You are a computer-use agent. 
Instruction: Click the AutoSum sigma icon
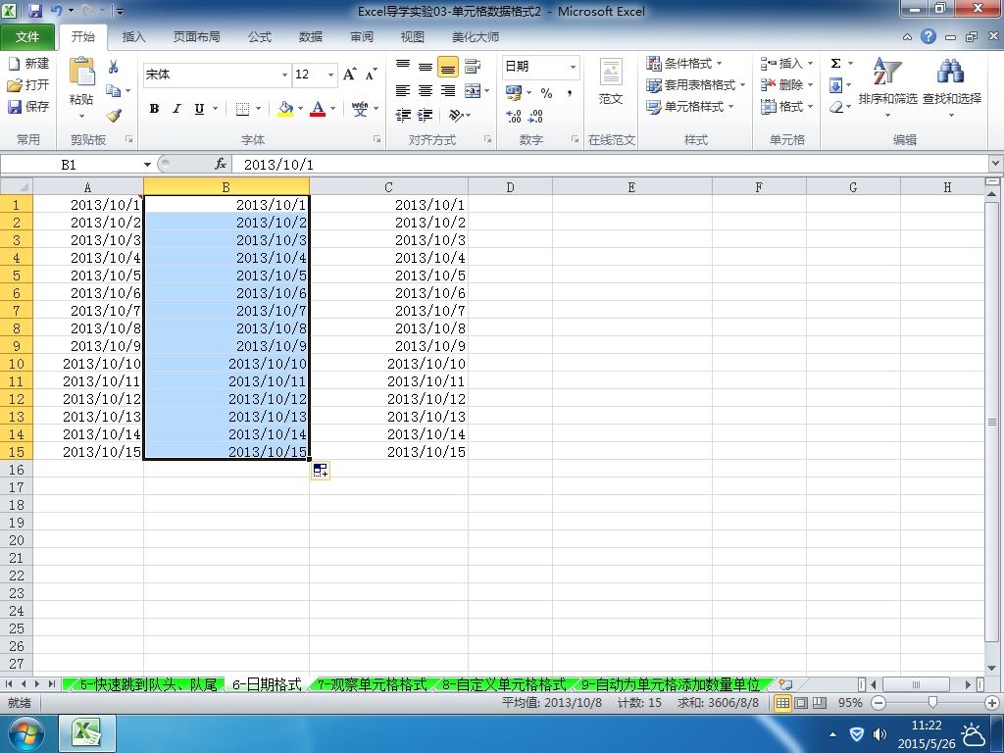click(x=835, y=63)
